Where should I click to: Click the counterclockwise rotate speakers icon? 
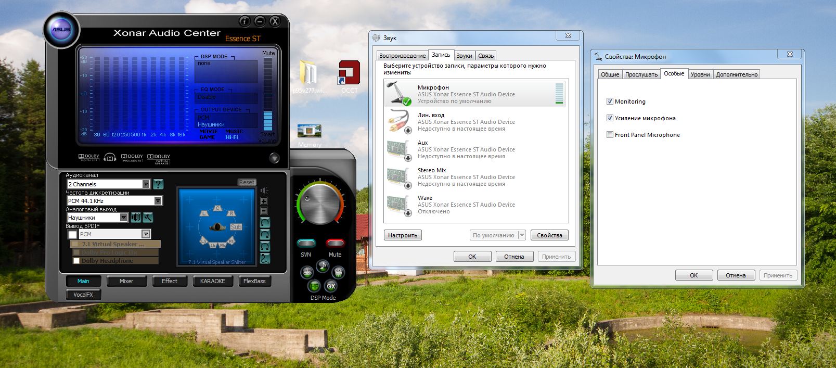pyautogui.click(x=265, y=223)
